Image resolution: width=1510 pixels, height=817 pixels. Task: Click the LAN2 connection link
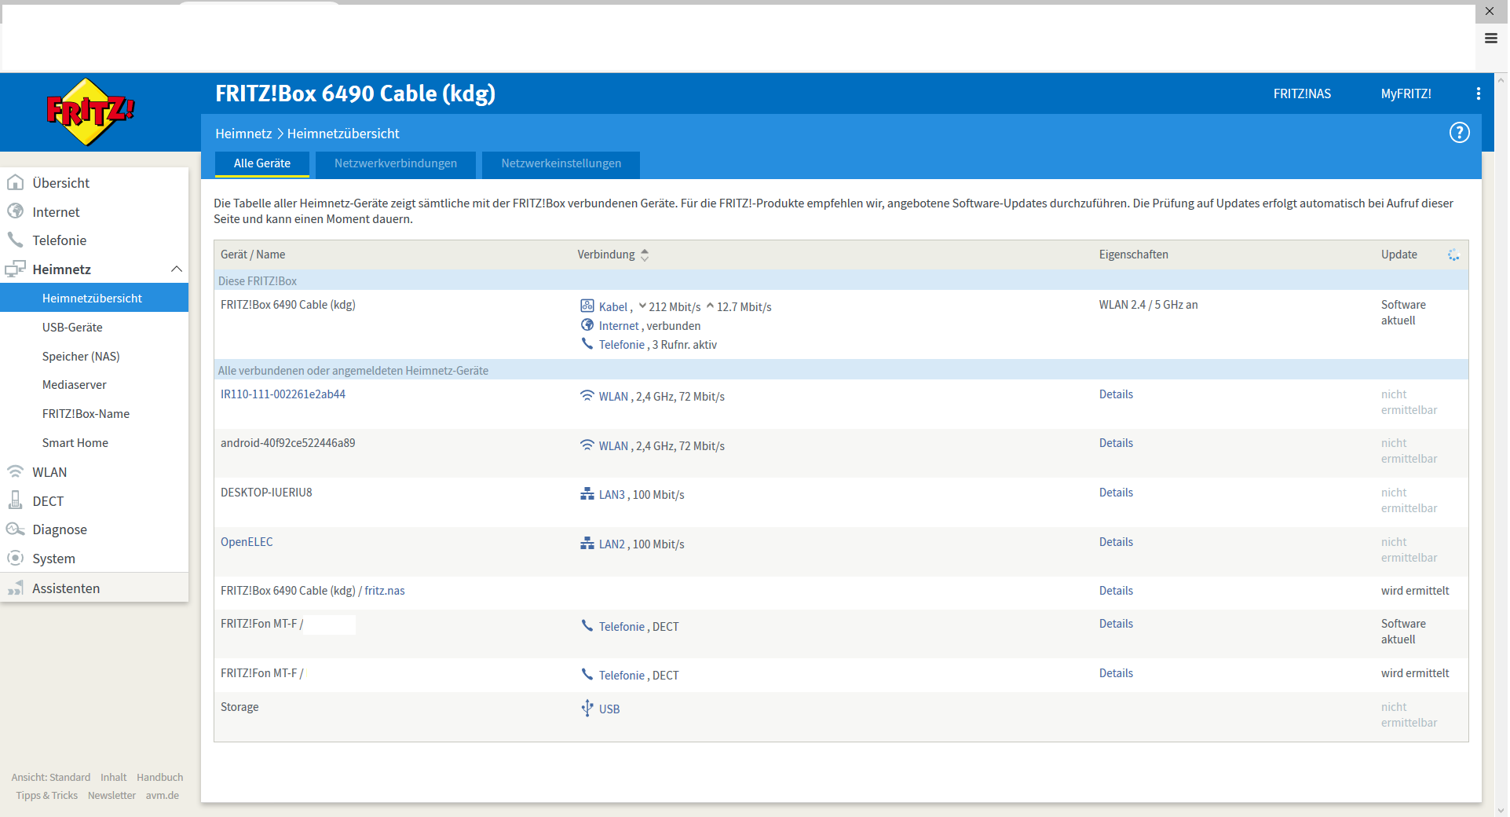click(612, 544)
